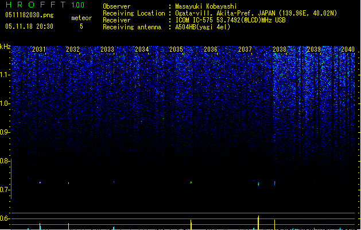Click the 2037 time marker
The image size is (361, 230).
[x=245, y=49]
